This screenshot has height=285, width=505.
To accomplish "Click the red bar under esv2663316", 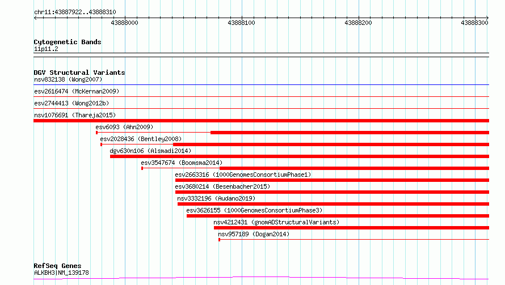I will (x=332, y=180).
